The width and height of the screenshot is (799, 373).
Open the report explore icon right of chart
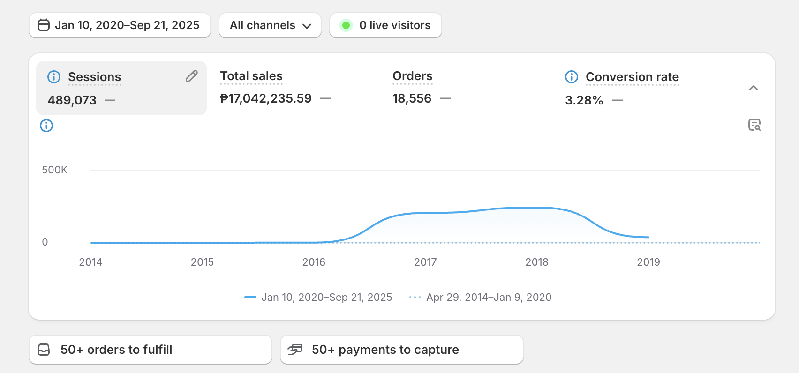pos(754,125)
